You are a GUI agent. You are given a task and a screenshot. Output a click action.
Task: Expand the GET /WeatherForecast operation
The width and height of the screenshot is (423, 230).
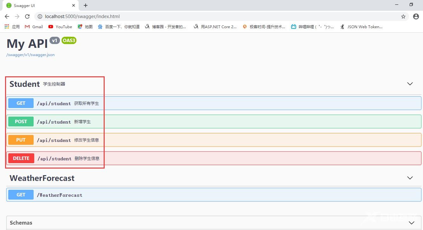coord(214,195)
